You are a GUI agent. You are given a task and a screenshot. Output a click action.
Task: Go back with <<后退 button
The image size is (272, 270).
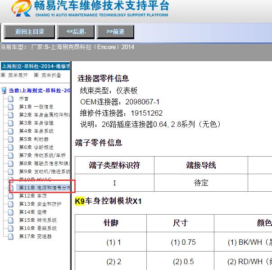point(76,31)
